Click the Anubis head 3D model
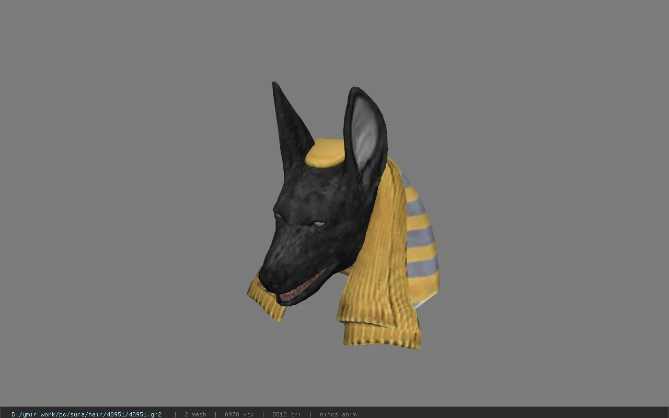 point(343,215)
